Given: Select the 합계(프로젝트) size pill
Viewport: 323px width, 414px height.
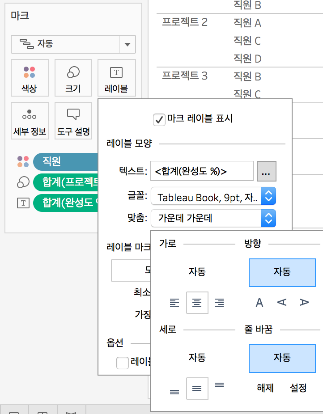Looking at the screenshot, I should (x=65, y=182).
